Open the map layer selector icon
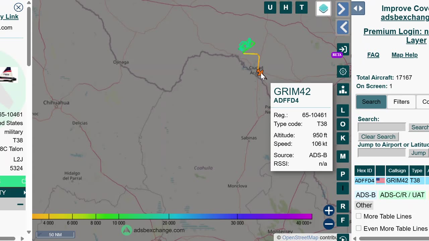The width and height of the screenshot is (429, 241). (x=323, y=9)
